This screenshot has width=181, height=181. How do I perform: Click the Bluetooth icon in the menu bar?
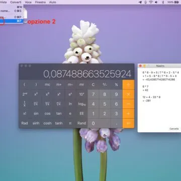click(163, 2)
